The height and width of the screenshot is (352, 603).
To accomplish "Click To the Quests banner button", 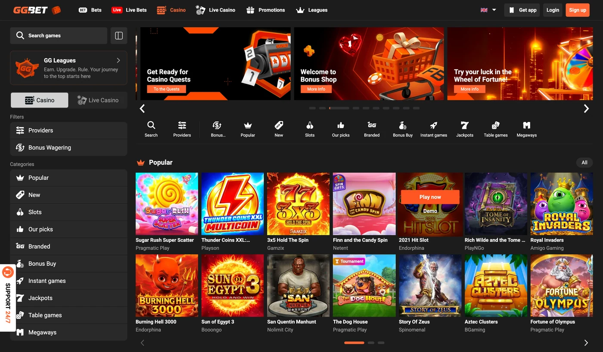I will 167,89.
